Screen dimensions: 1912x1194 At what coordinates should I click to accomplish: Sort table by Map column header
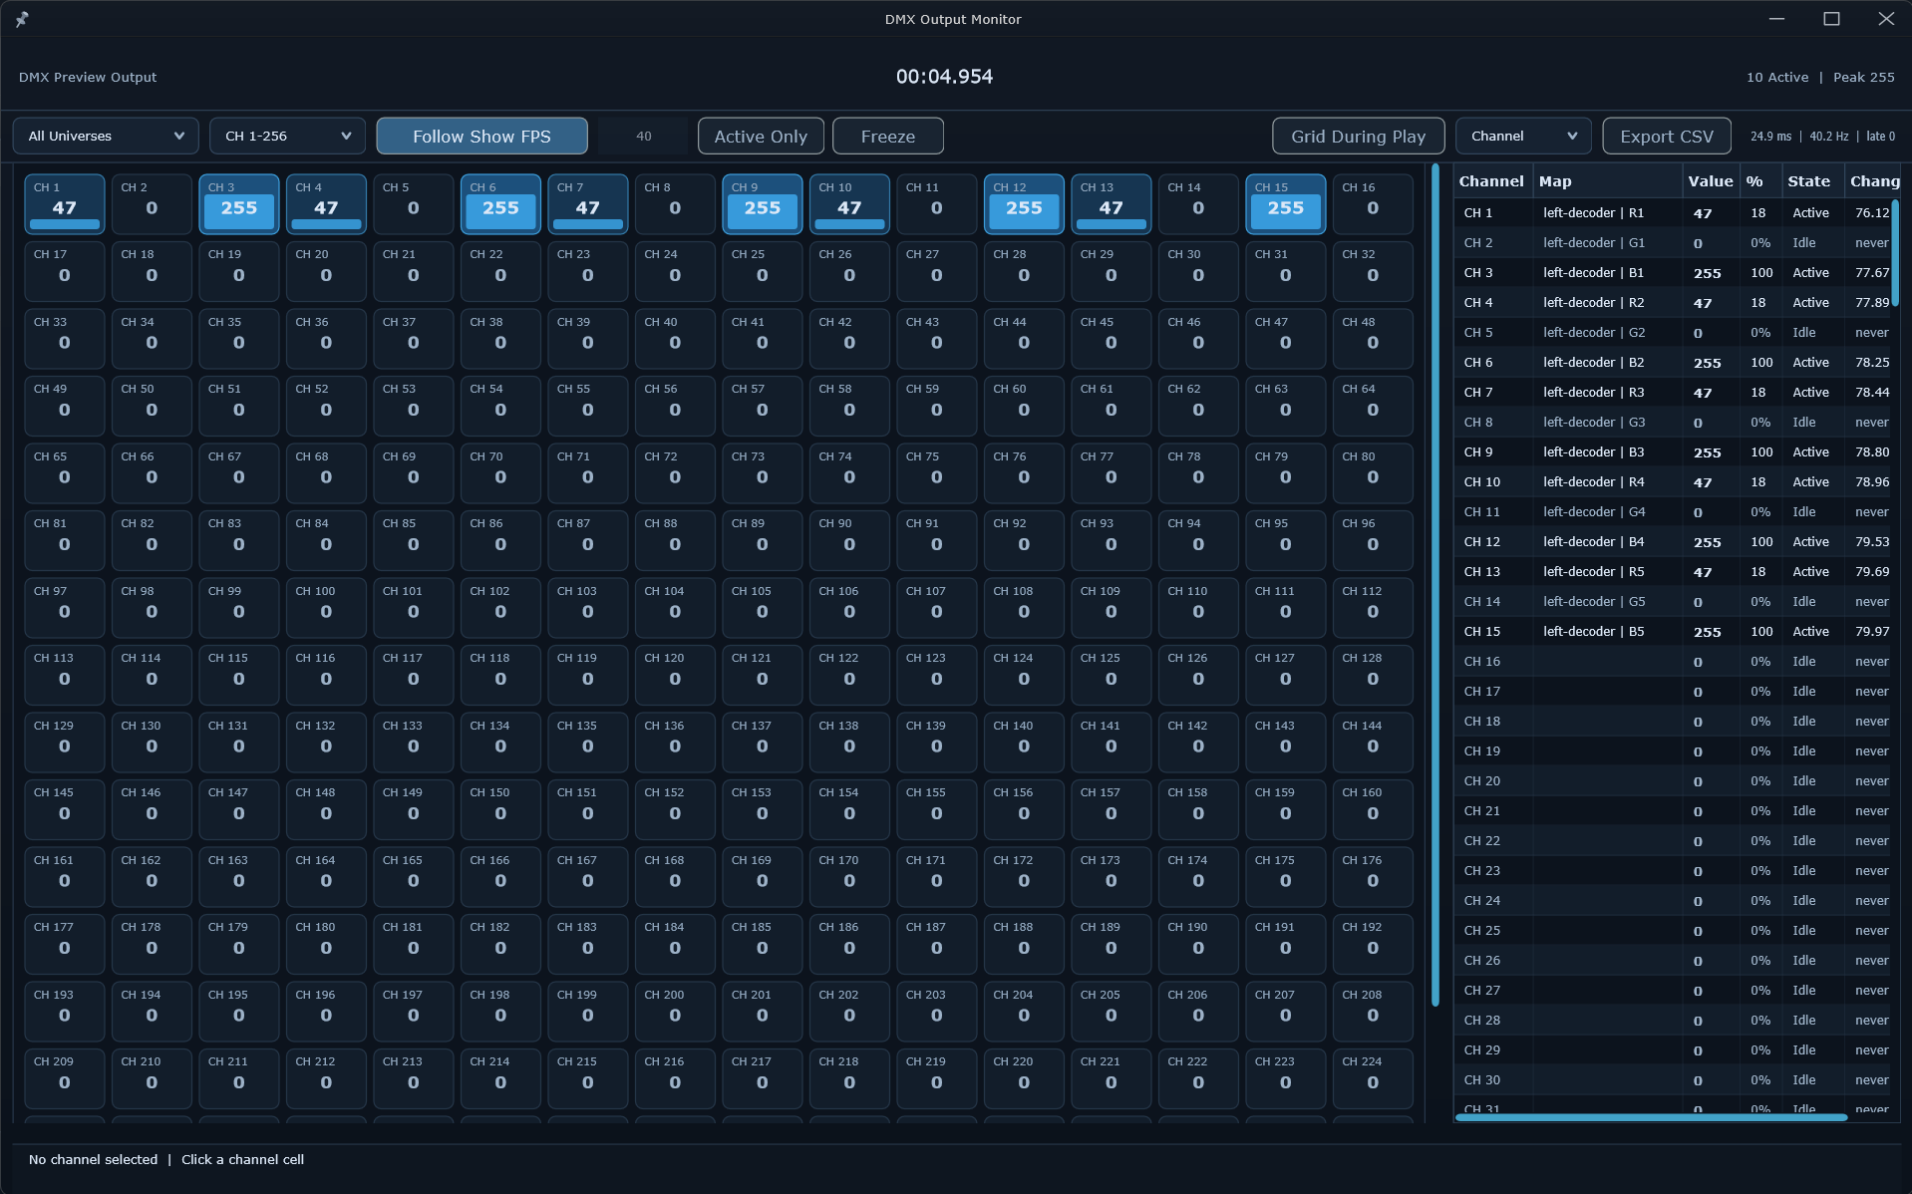[1607, 181]
